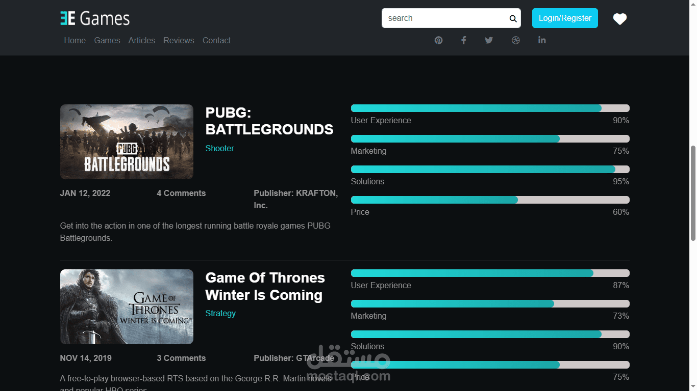Viewport: 697px width, 391px height.
Task: Click the 'NOV 14, 2019' date
Action: point(86,358)
